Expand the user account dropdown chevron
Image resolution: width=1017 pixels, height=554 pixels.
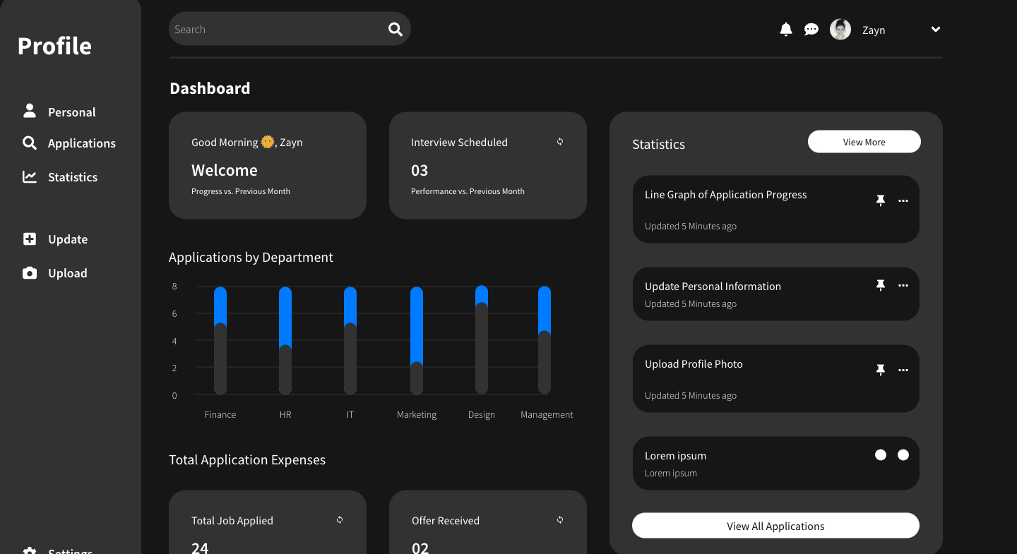coord(936,30)
